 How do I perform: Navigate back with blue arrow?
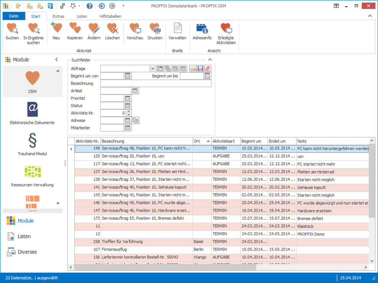point(102,6)
